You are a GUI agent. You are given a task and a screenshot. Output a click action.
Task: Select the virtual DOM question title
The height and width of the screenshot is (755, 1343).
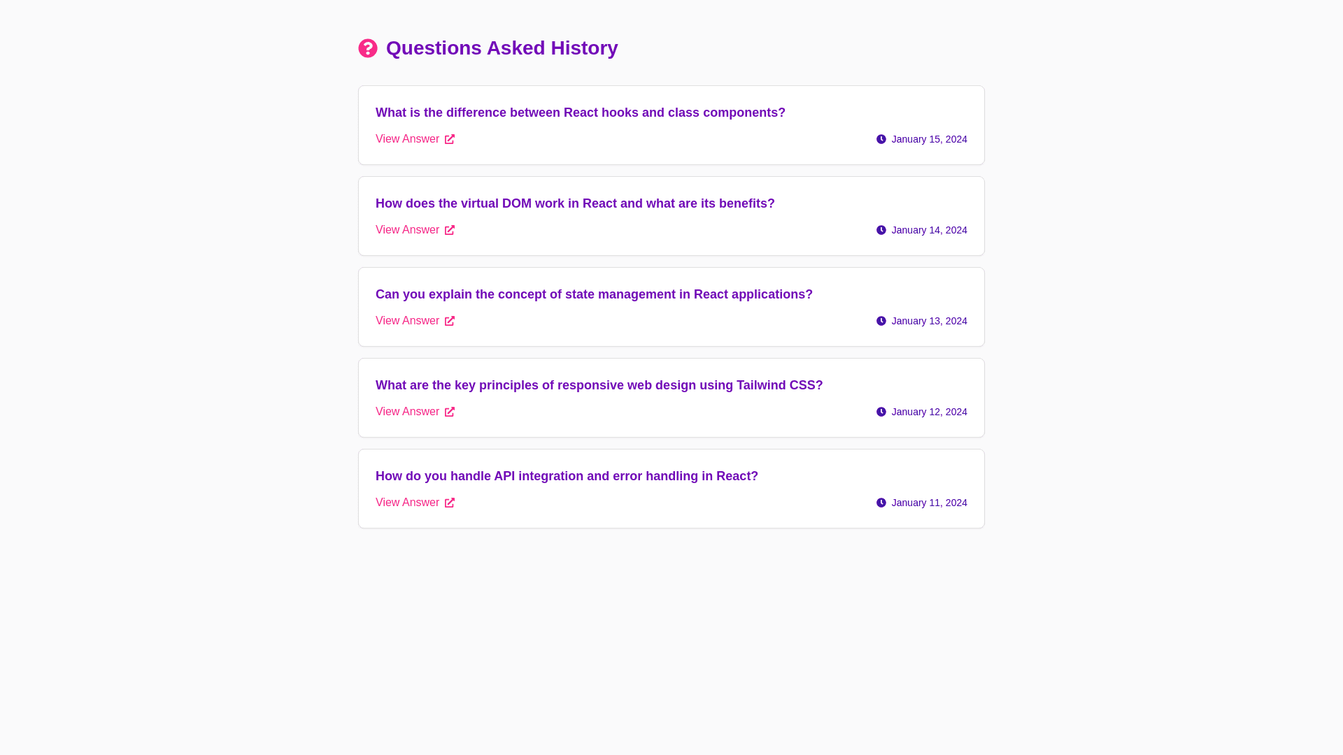click(575, 203)
